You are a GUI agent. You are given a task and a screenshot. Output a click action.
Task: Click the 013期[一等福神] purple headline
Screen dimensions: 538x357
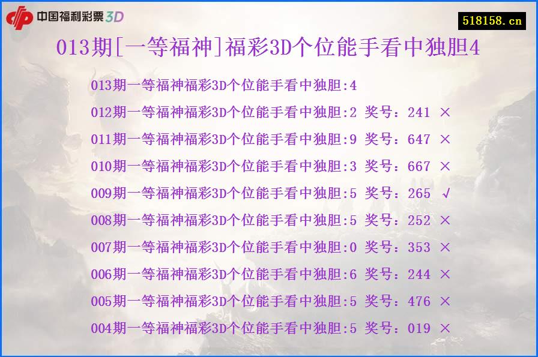268,47
